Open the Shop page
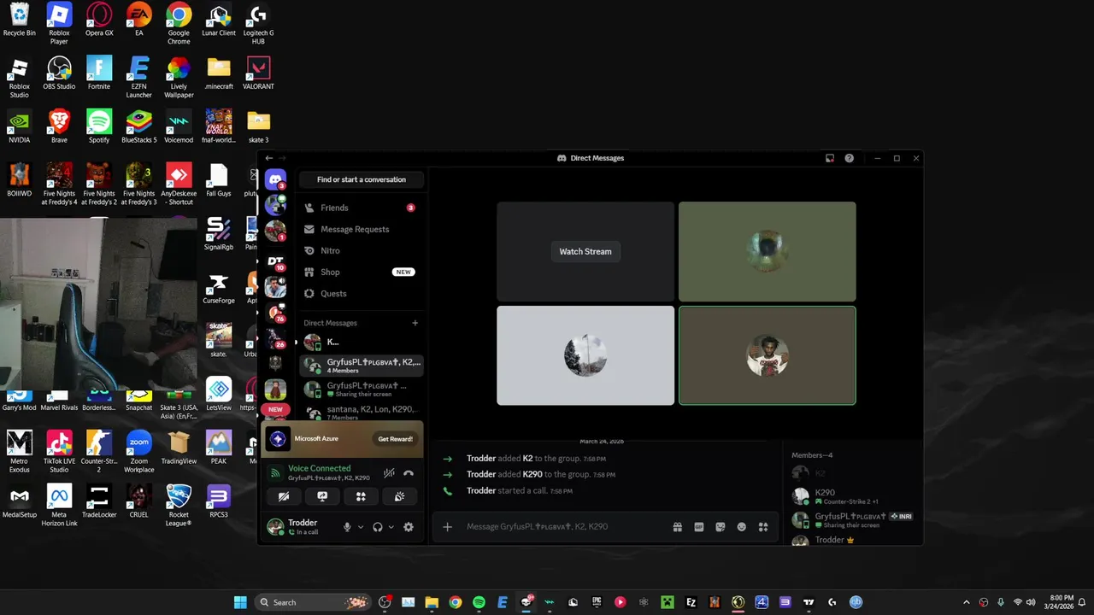 click(x=361, y=272)
